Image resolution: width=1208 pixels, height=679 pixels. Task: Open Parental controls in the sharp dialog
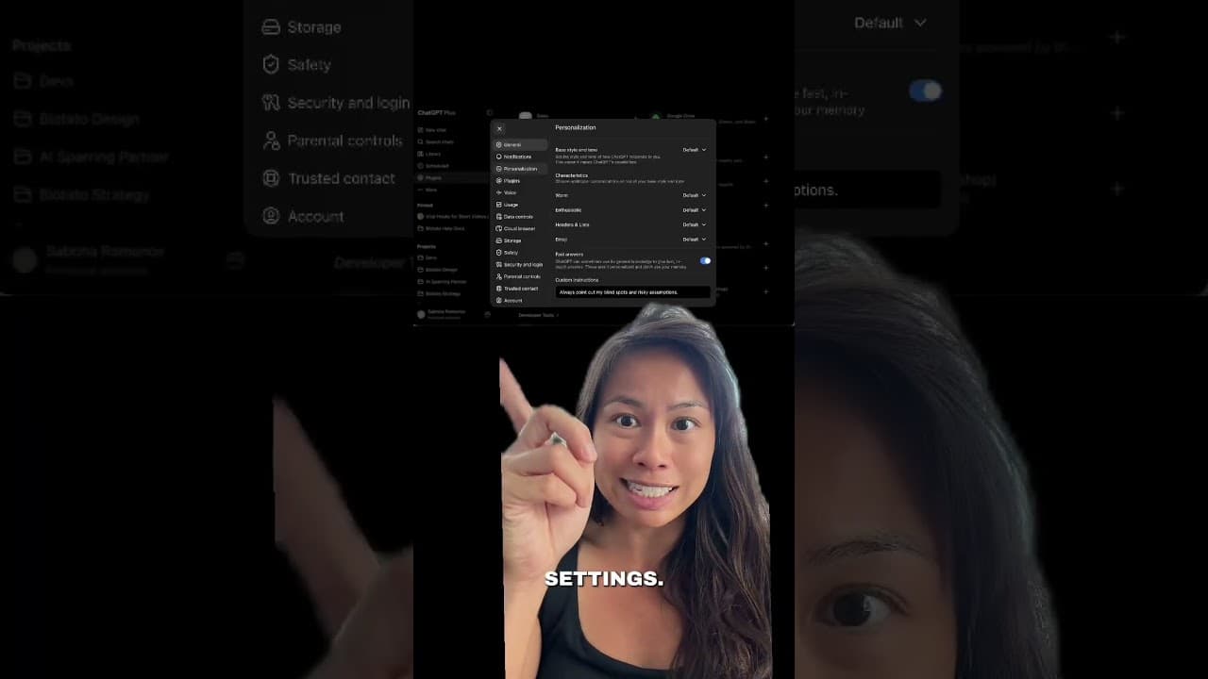point(520,276)
